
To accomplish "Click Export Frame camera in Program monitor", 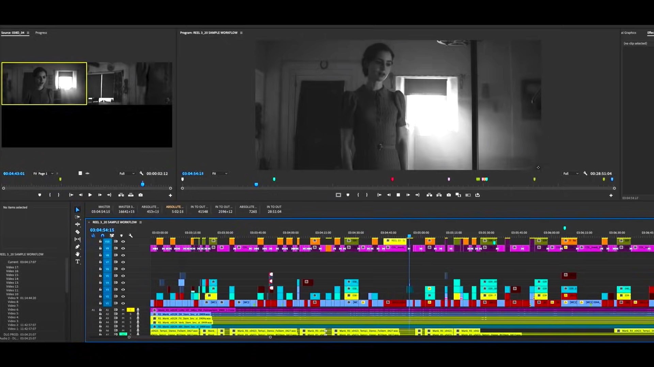I will (x=449, y=195).
